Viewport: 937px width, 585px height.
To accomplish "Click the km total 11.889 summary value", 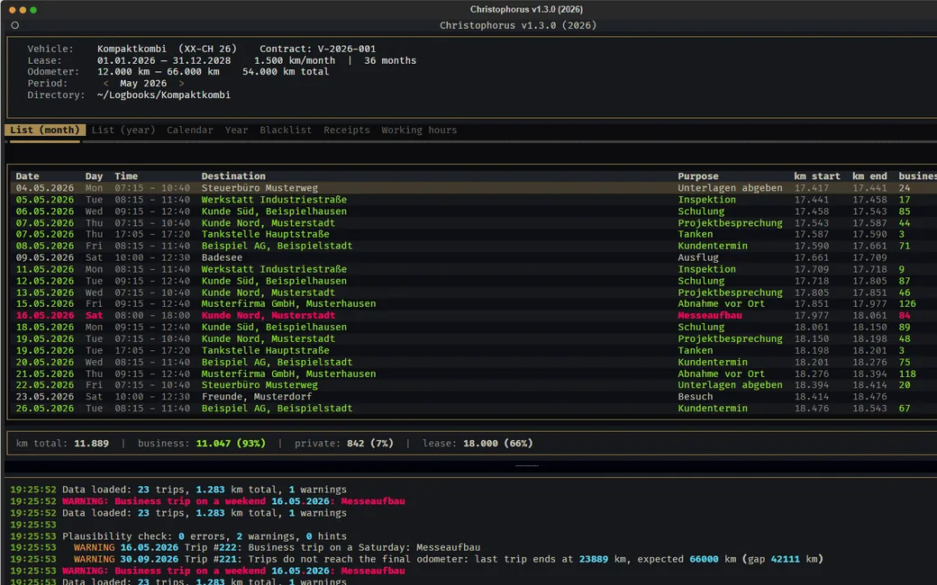I will (91, 444).
